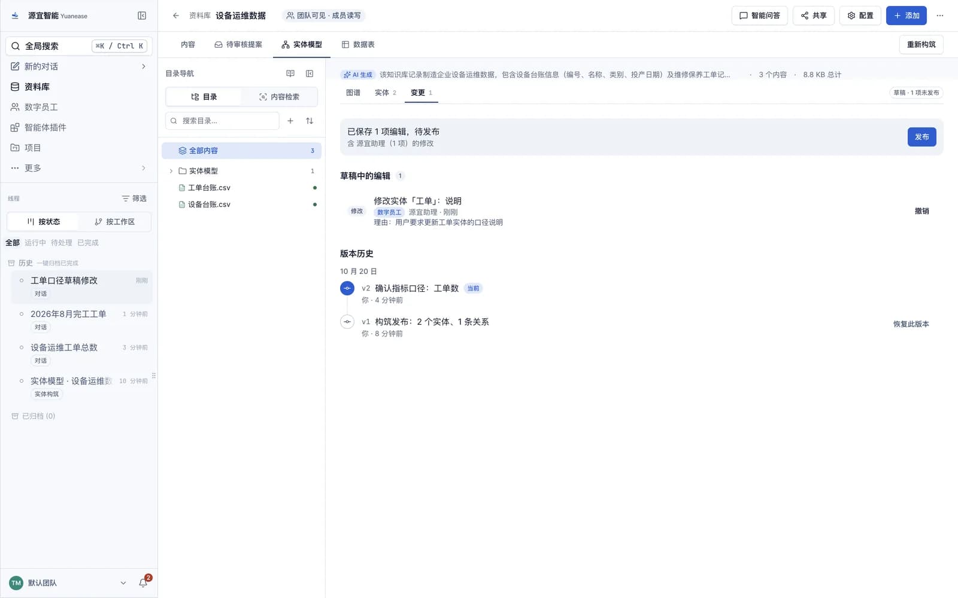Type in the 搜索目录 search field
958x598 pixels.
click(x=222, y=121)
